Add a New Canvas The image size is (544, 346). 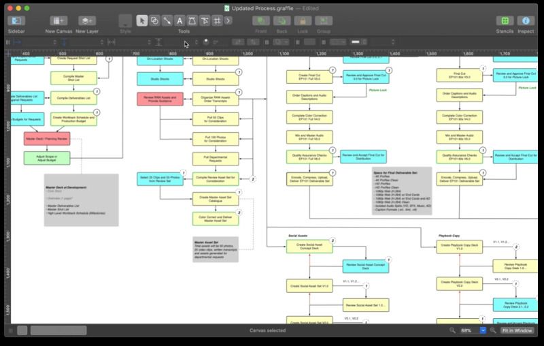[x=58, y=21]
